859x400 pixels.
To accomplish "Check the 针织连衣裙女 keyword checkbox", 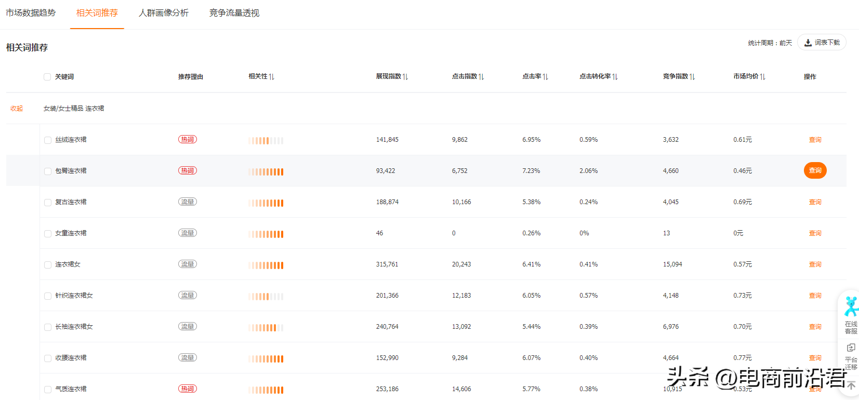I will (48, 296).
